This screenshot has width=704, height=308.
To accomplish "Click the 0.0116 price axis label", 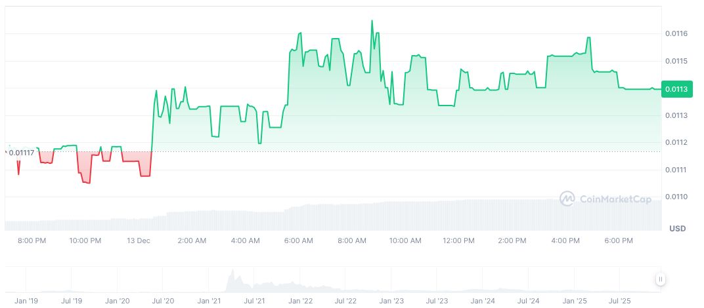I will pos(676,33).
